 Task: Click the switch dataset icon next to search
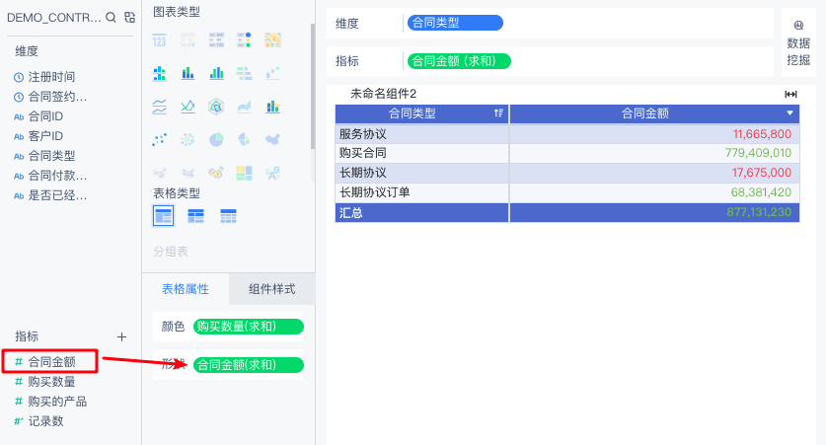129,18
